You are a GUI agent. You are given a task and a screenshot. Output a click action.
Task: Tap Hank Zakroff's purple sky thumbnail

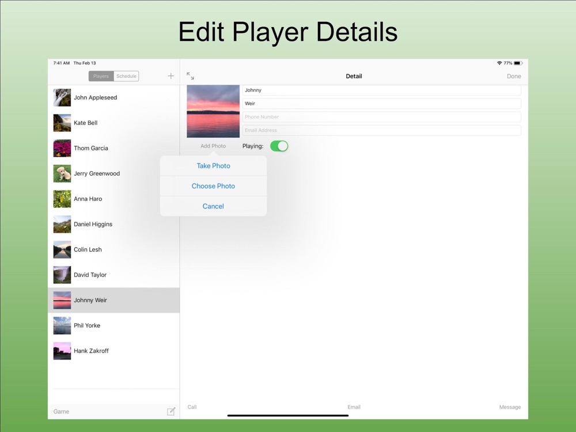[62, 351]
